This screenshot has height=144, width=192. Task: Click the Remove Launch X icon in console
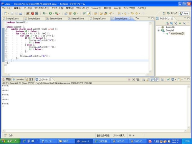pyautogui.click(x=134, y=79)
